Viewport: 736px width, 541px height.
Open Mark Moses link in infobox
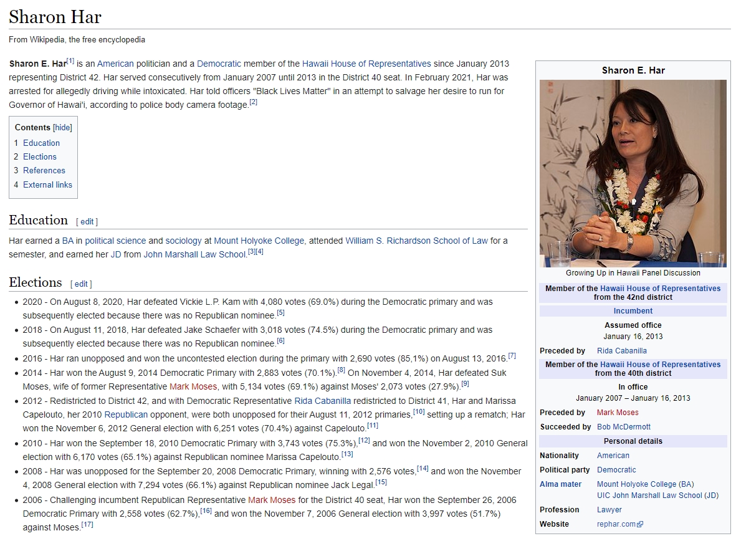click(617, 413)
